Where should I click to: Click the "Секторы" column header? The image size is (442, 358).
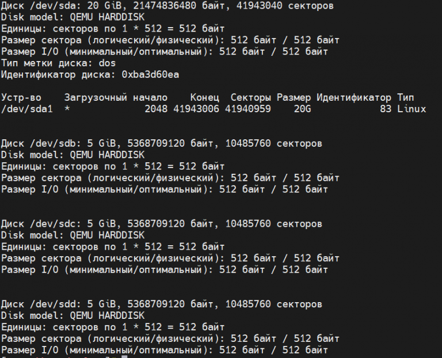pyautogui.click(x=250, y=97)
